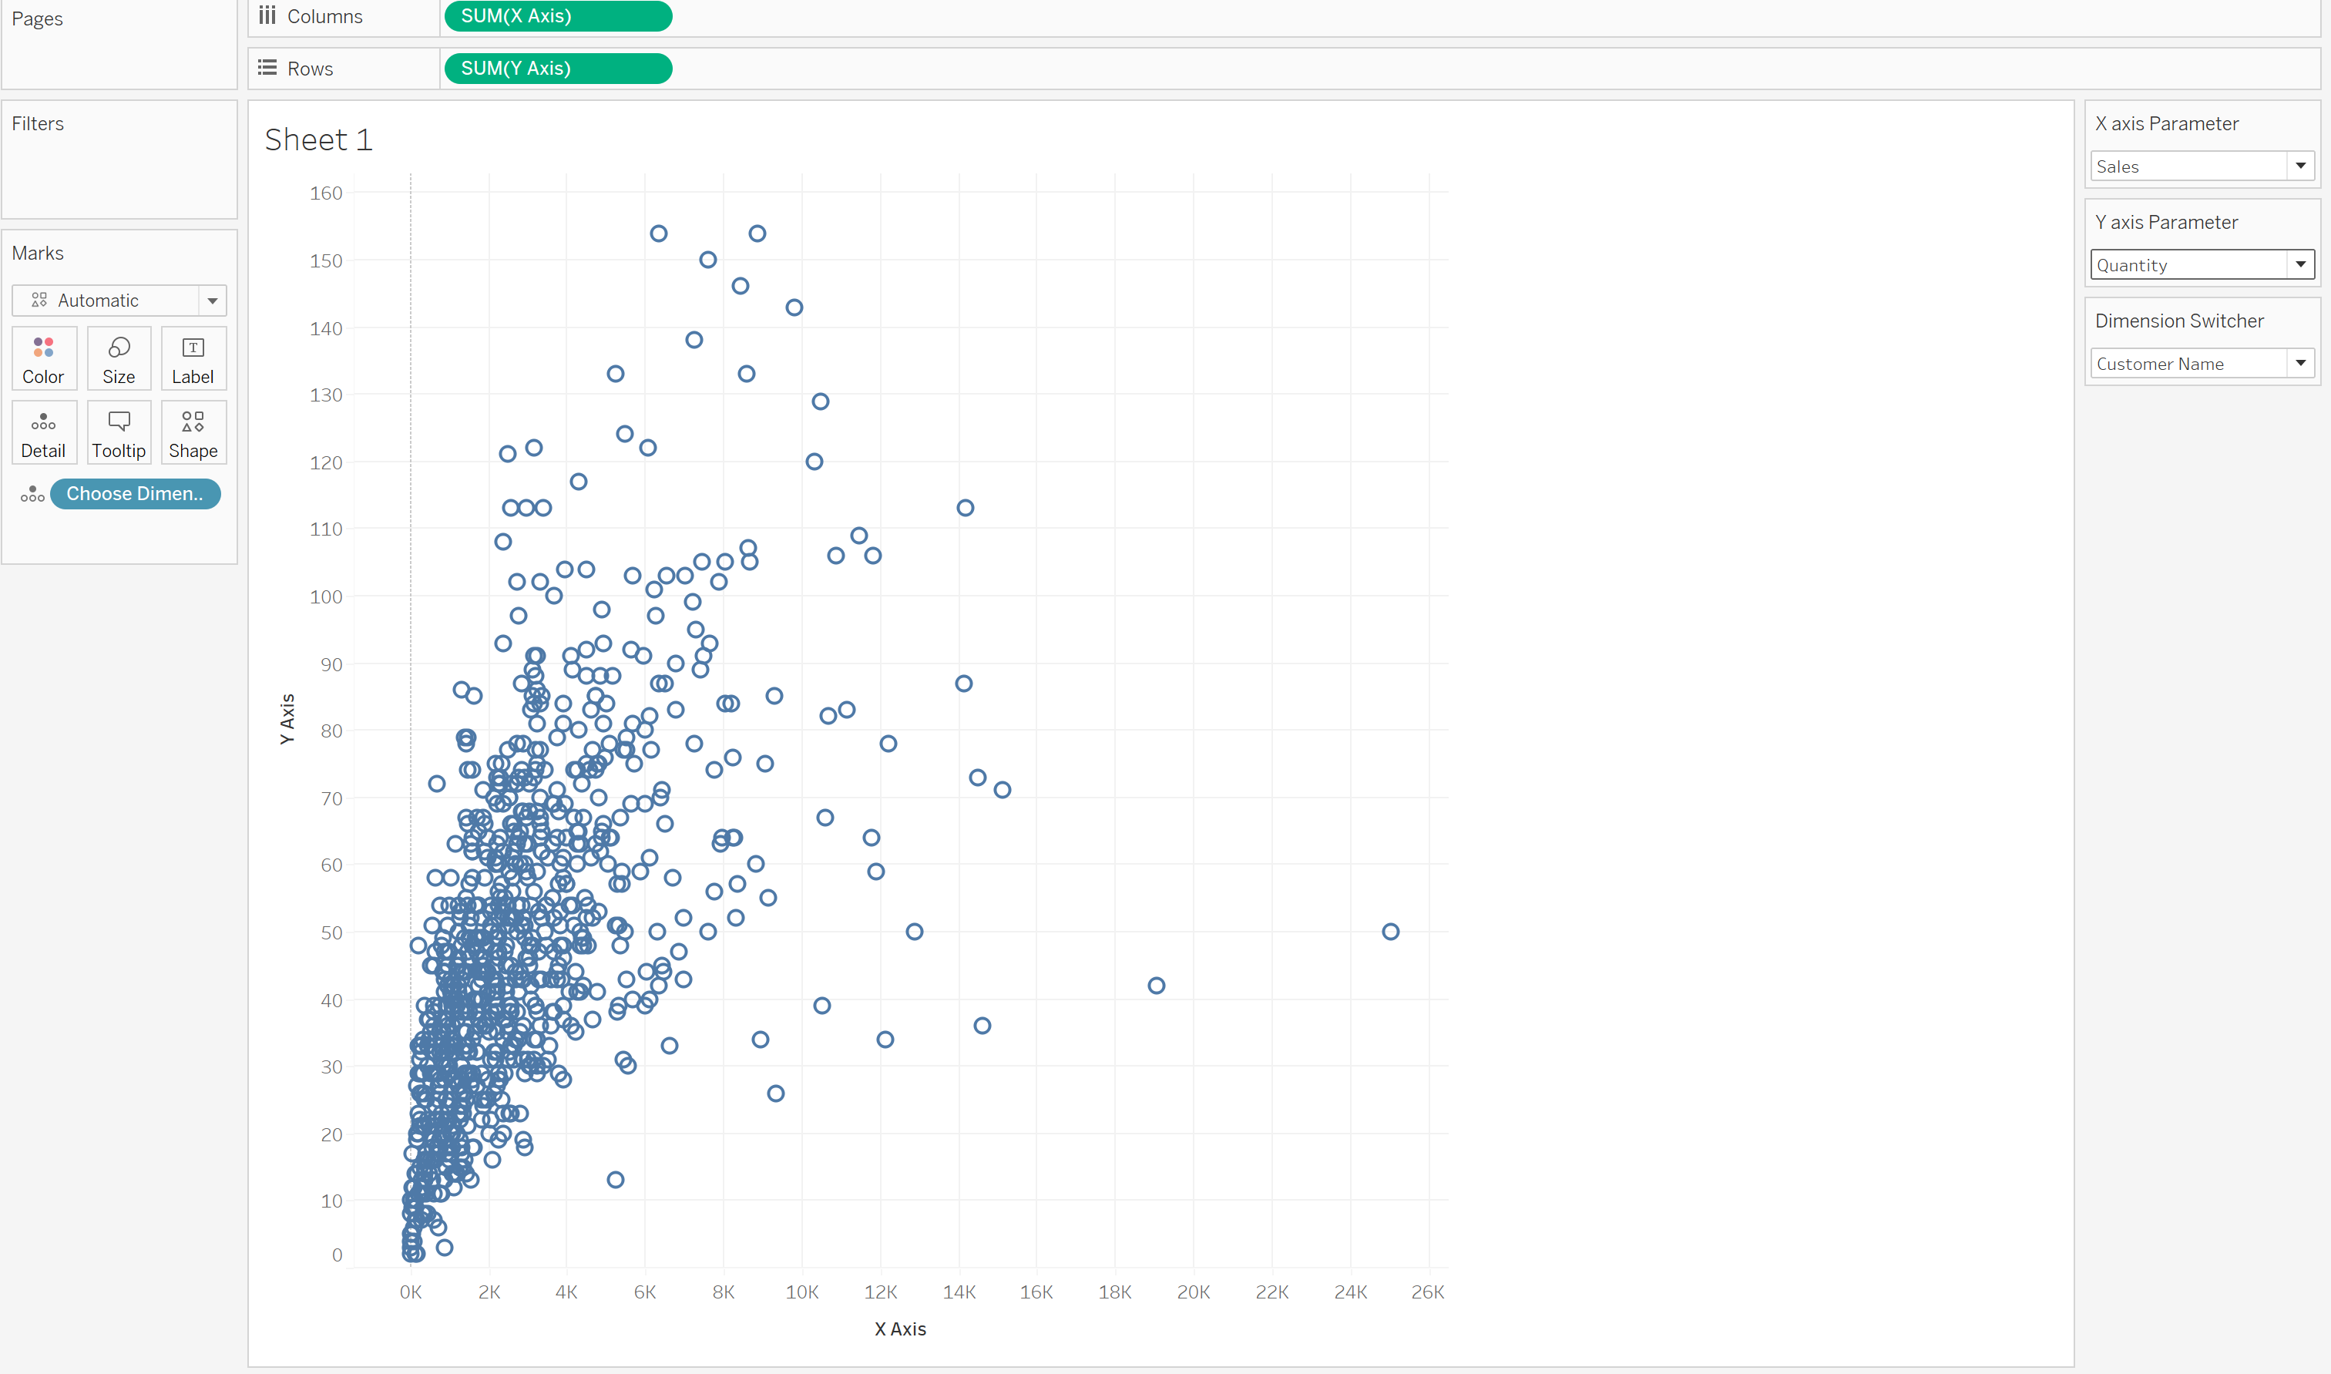Click the X Axis title label

tap(900, 1329)
